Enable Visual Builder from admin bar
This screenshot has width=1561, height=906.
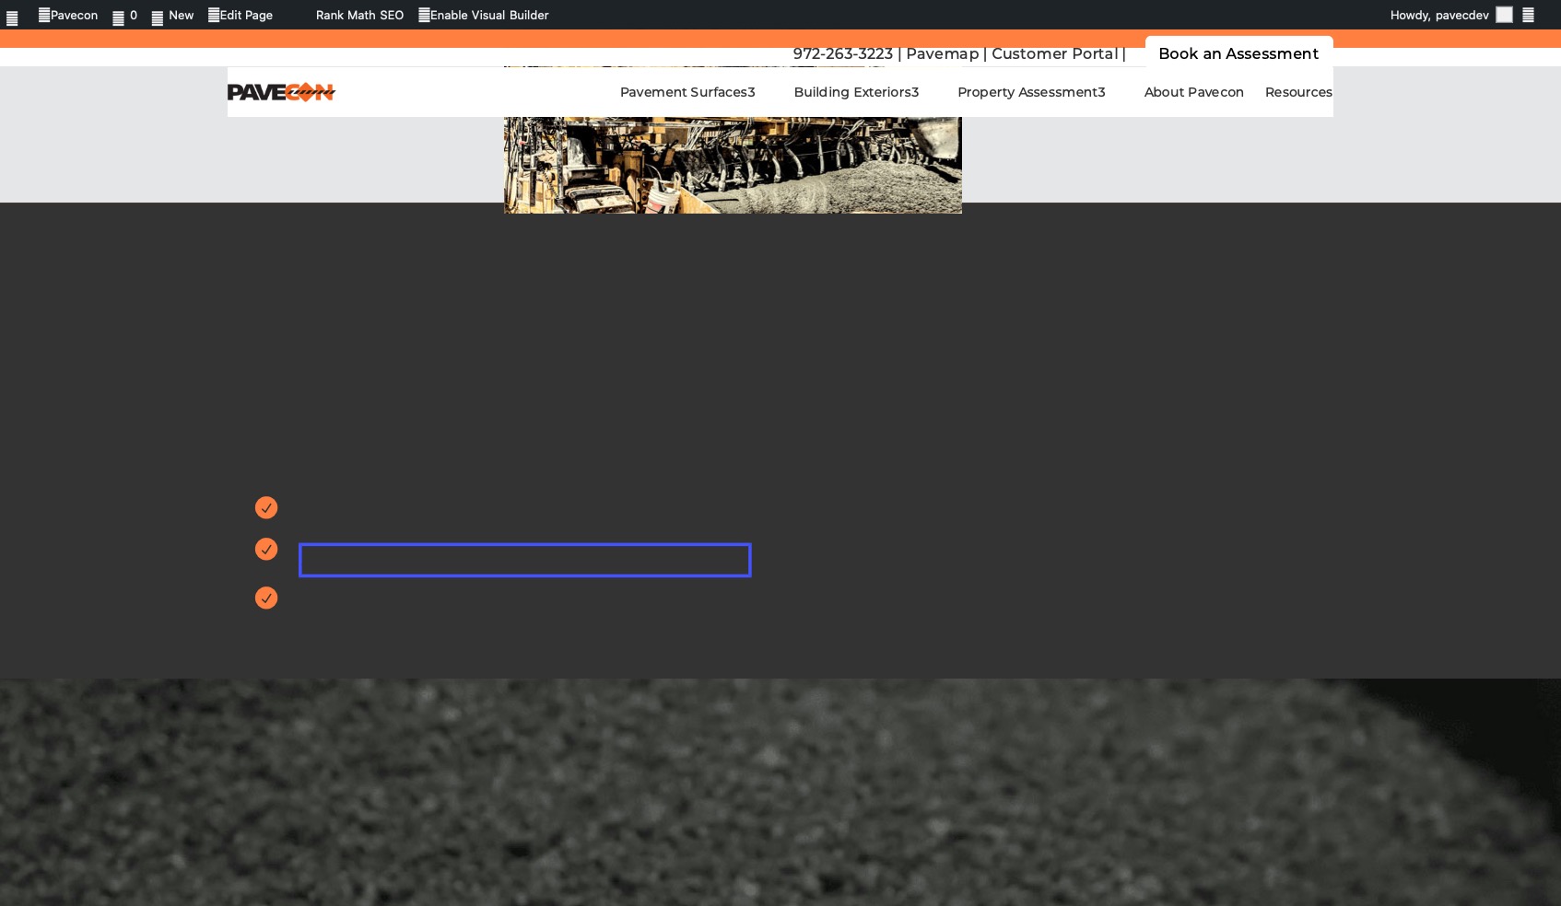[x=484, y=16]
